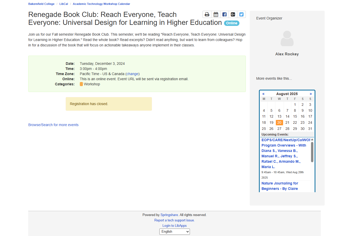Change the time zone setting
The width and height of the screenshot is (349, 236).
click(x=132, y=74)
